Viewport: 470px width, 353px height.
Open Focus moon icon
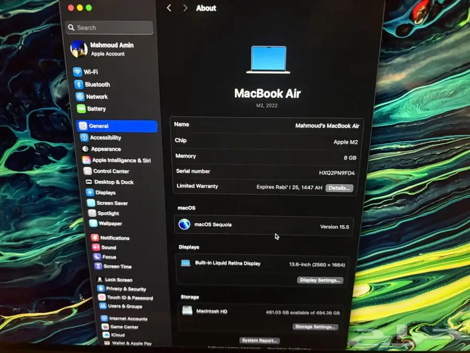pyautogui.click(x=97, y=257)
